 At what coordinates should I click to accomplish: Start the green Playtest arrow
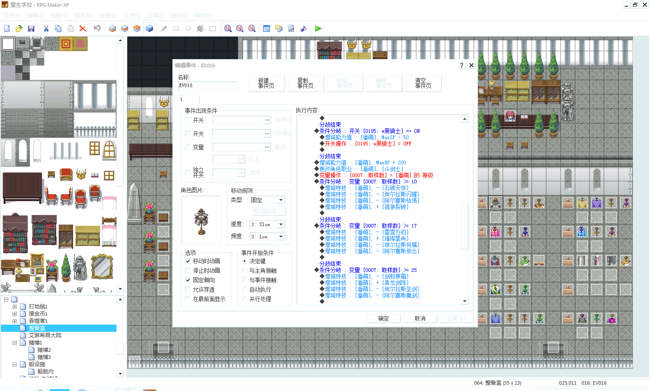pos(318,28)
